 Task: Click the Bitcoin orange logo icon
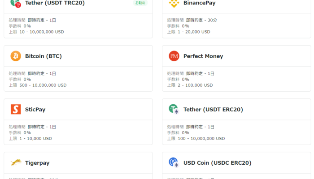pyautogui.click(x=16, y=56)
